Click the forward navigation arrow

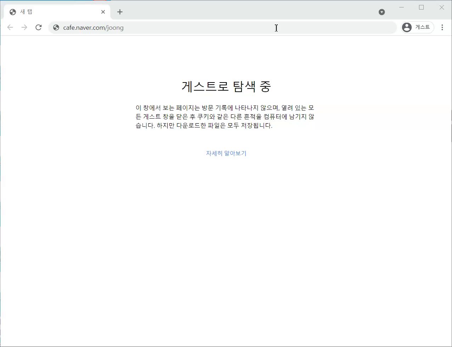24,28
